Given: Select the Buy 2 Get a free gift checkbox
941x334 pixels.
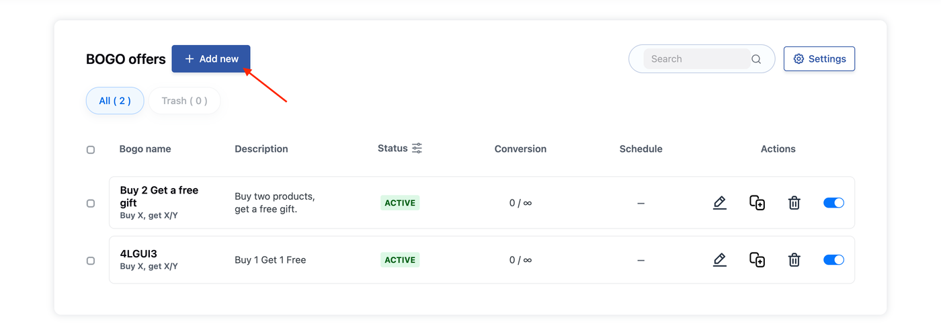Looking at the screenshot, I should pyautogui.click(x=91, y=203).
